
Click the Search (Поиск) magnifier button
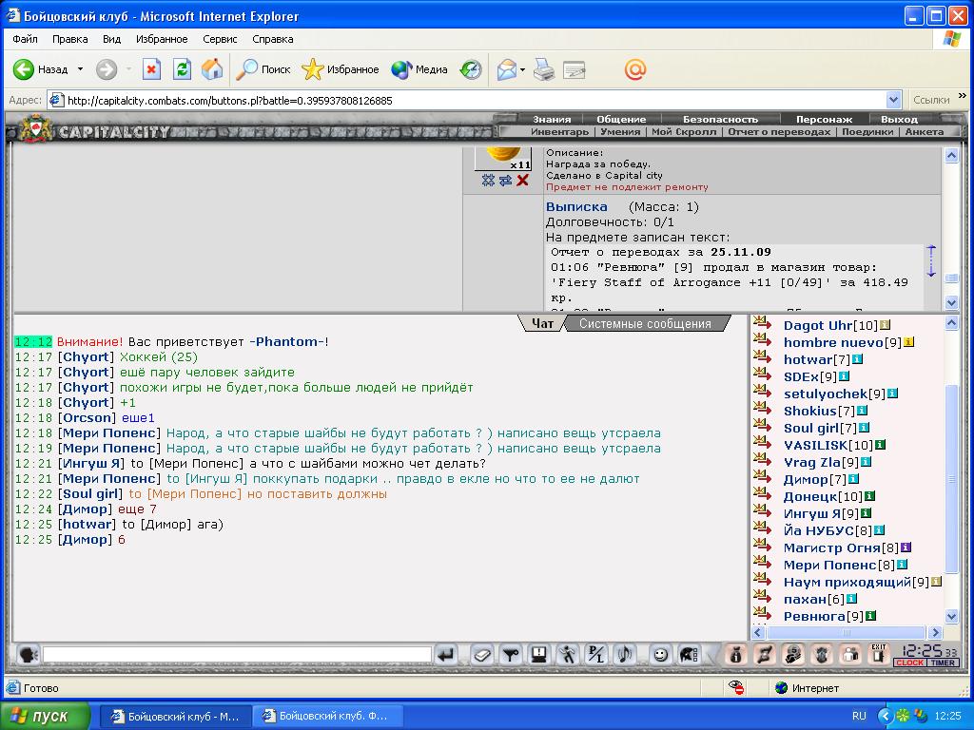pyautogui.click(x=263, y=69)
